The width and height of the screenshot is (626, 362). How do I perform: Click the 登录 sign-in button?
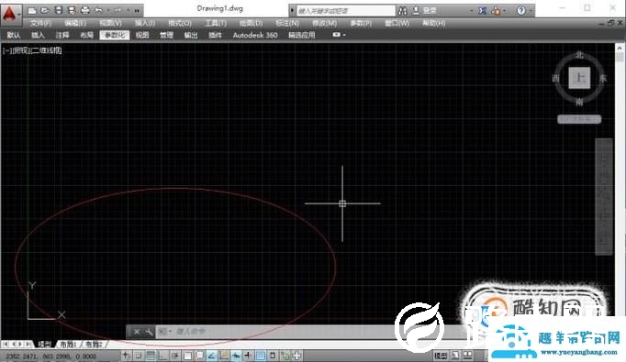coord(426,11)
